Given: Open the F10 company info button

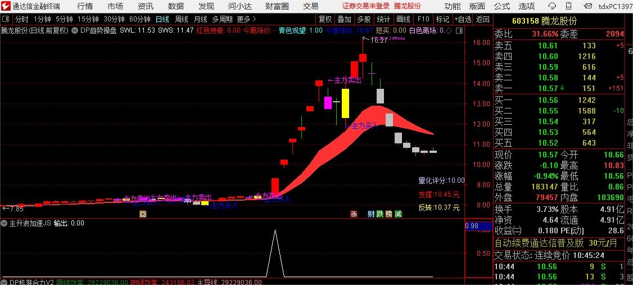Looking at the screenshot, I should point(423,19).
